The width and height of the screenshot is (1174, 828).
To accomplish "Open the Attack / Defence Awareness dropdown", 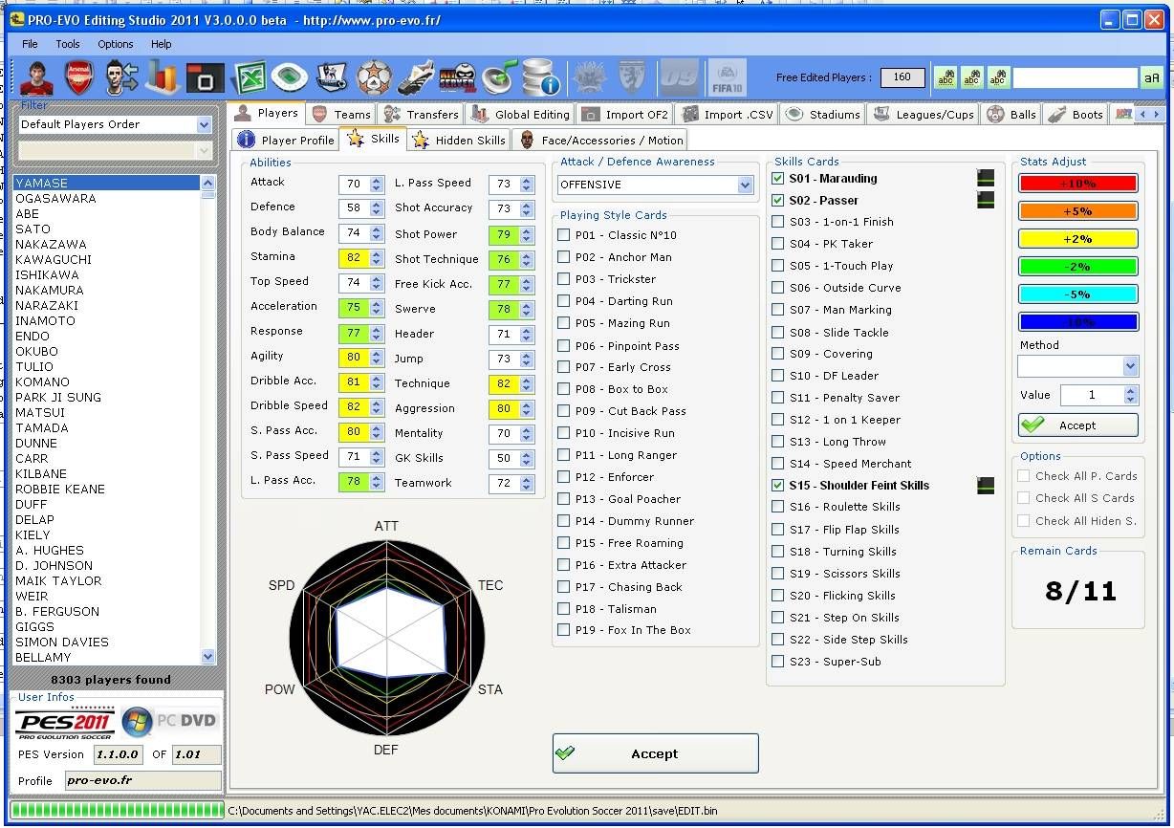I will (745, 185).
